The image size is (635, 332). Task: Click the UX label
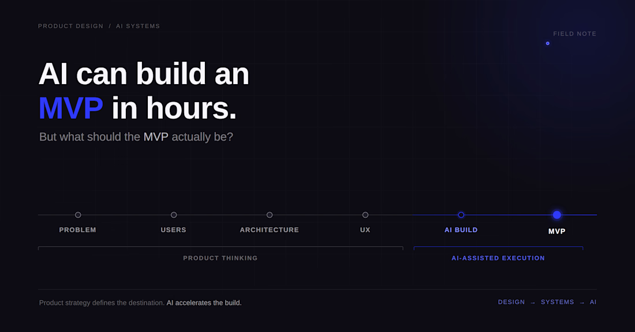[x=365, y=229]
